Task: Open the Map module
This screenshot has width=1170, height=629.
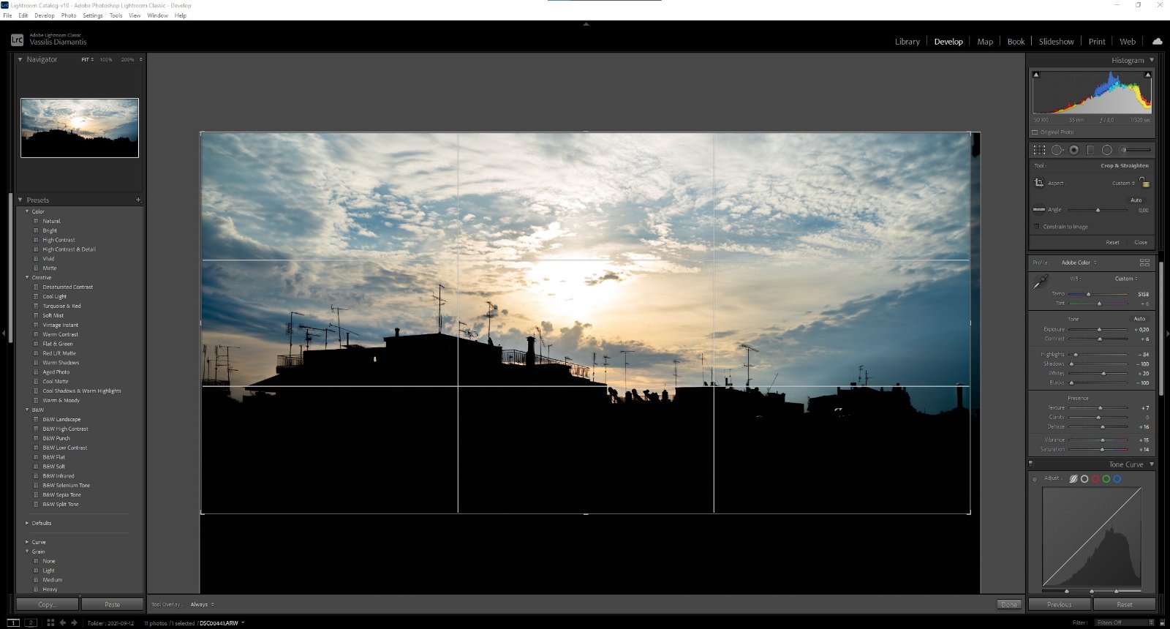Action: [985, 42]
